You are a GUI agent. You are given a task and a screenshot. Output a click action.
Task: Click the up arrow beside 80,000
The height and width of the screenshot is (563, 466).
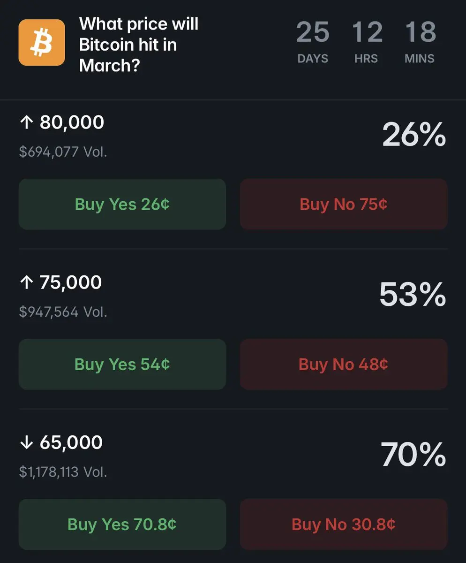pos(26,123)
